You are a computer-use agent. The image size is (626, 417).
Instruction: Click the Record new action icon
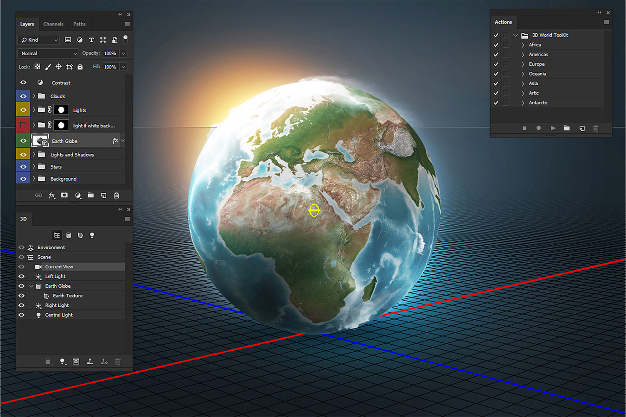pos(538,128)
